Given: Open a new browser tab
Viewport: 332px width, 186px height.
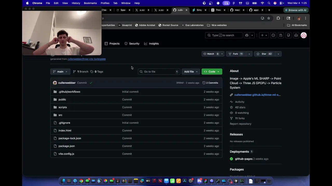Looking at the screenshot, I should click(x=269, y=10).
